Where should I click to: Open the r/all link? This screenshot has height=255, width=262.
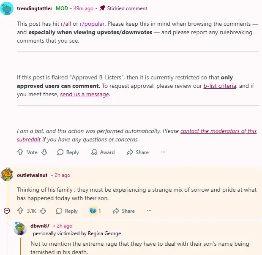[66, 24]
